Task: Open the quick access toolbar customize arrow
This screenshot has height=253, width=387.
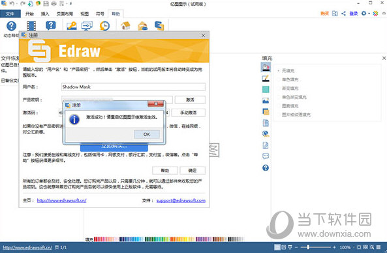Action: (70, 4)
